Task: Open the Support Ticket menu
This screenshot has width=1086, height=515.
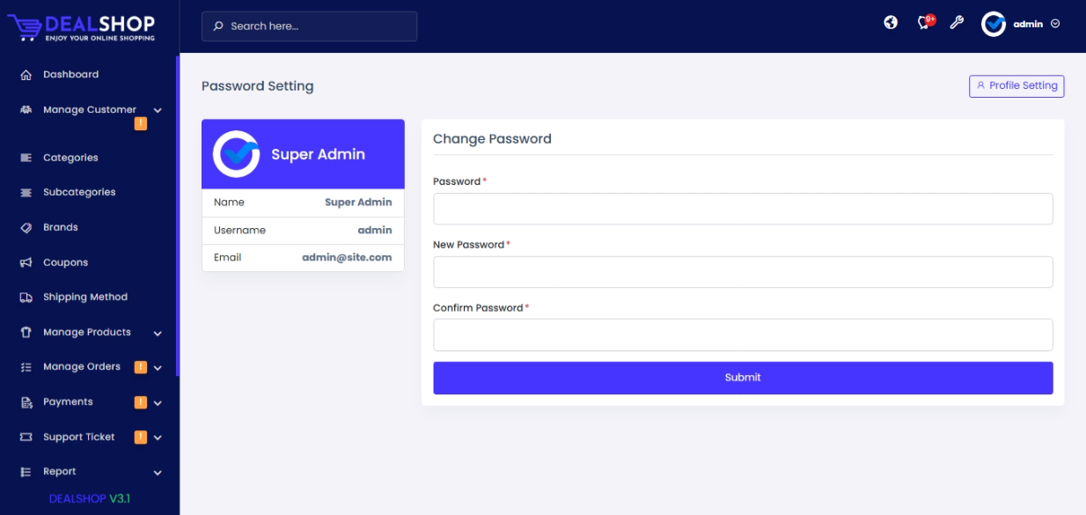Action: (79, 437)
